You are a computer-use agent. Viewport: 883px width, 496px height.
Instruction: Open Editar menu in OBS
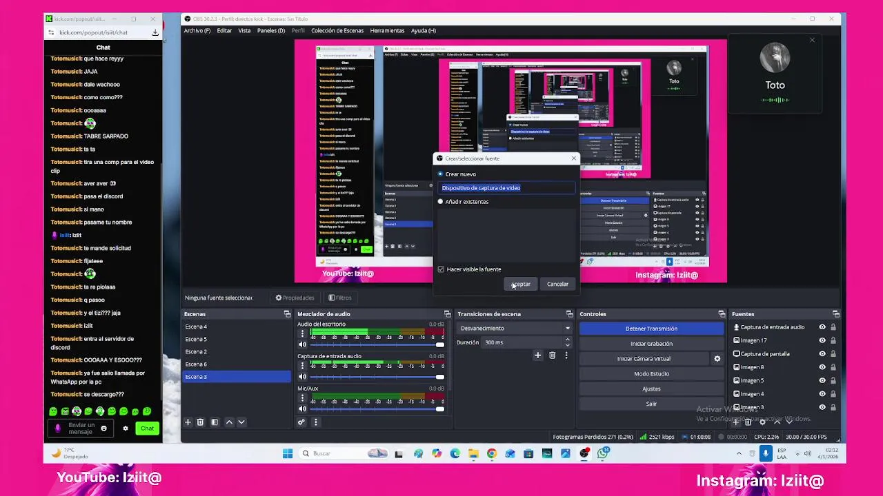[x=224, y=30]
